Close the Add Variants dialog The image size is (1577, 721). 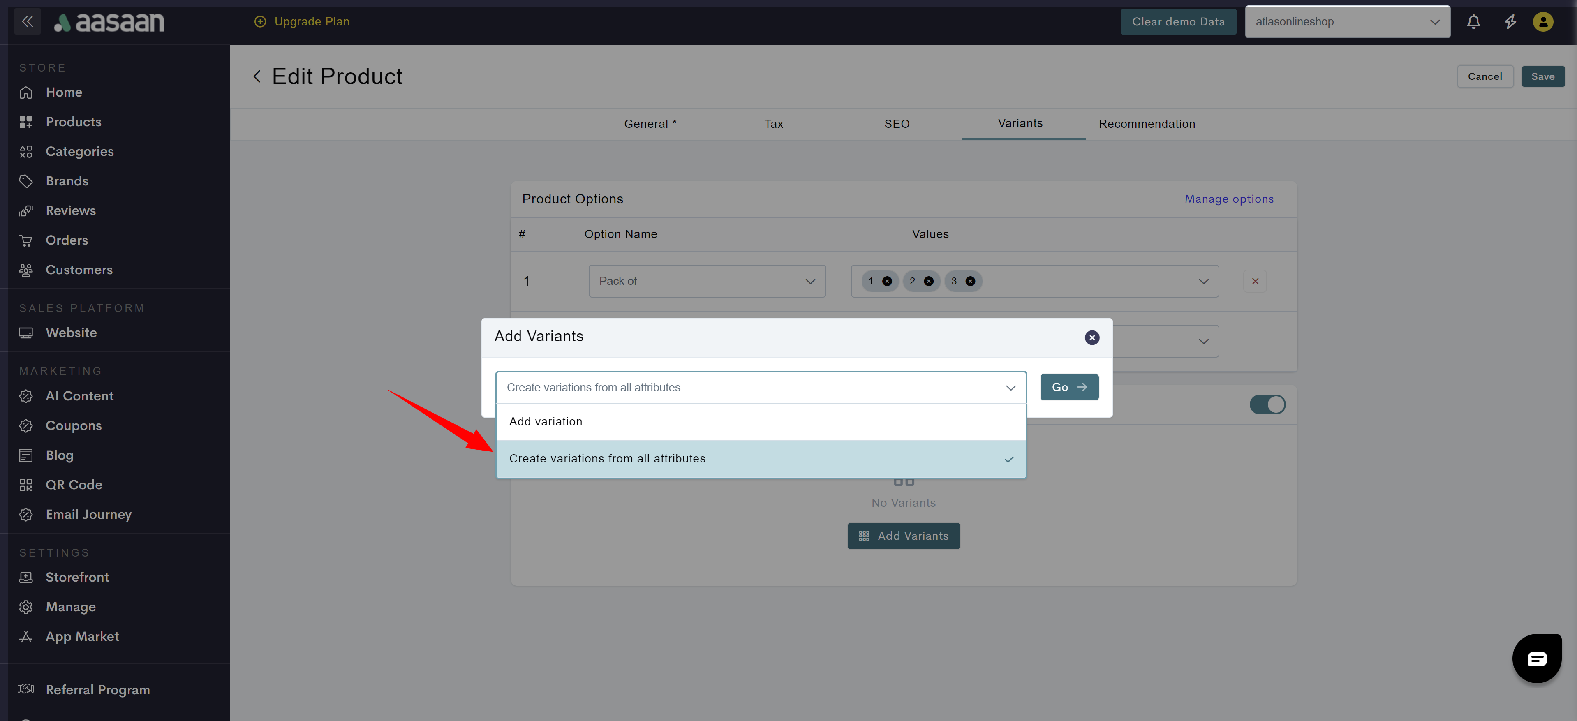coord(1091,337)
